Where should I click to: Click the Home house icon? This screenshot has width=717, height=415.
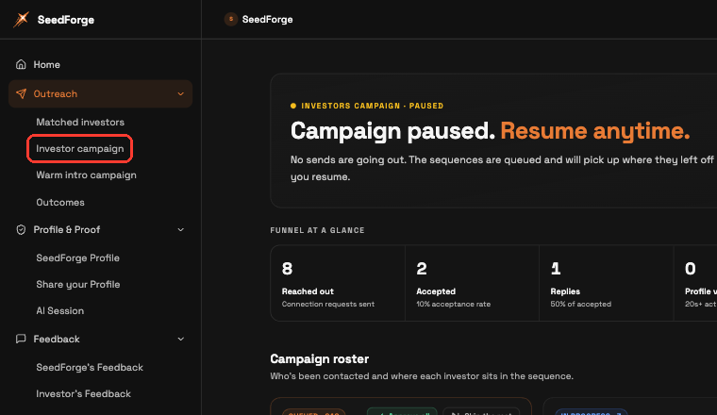pos(21,64)
